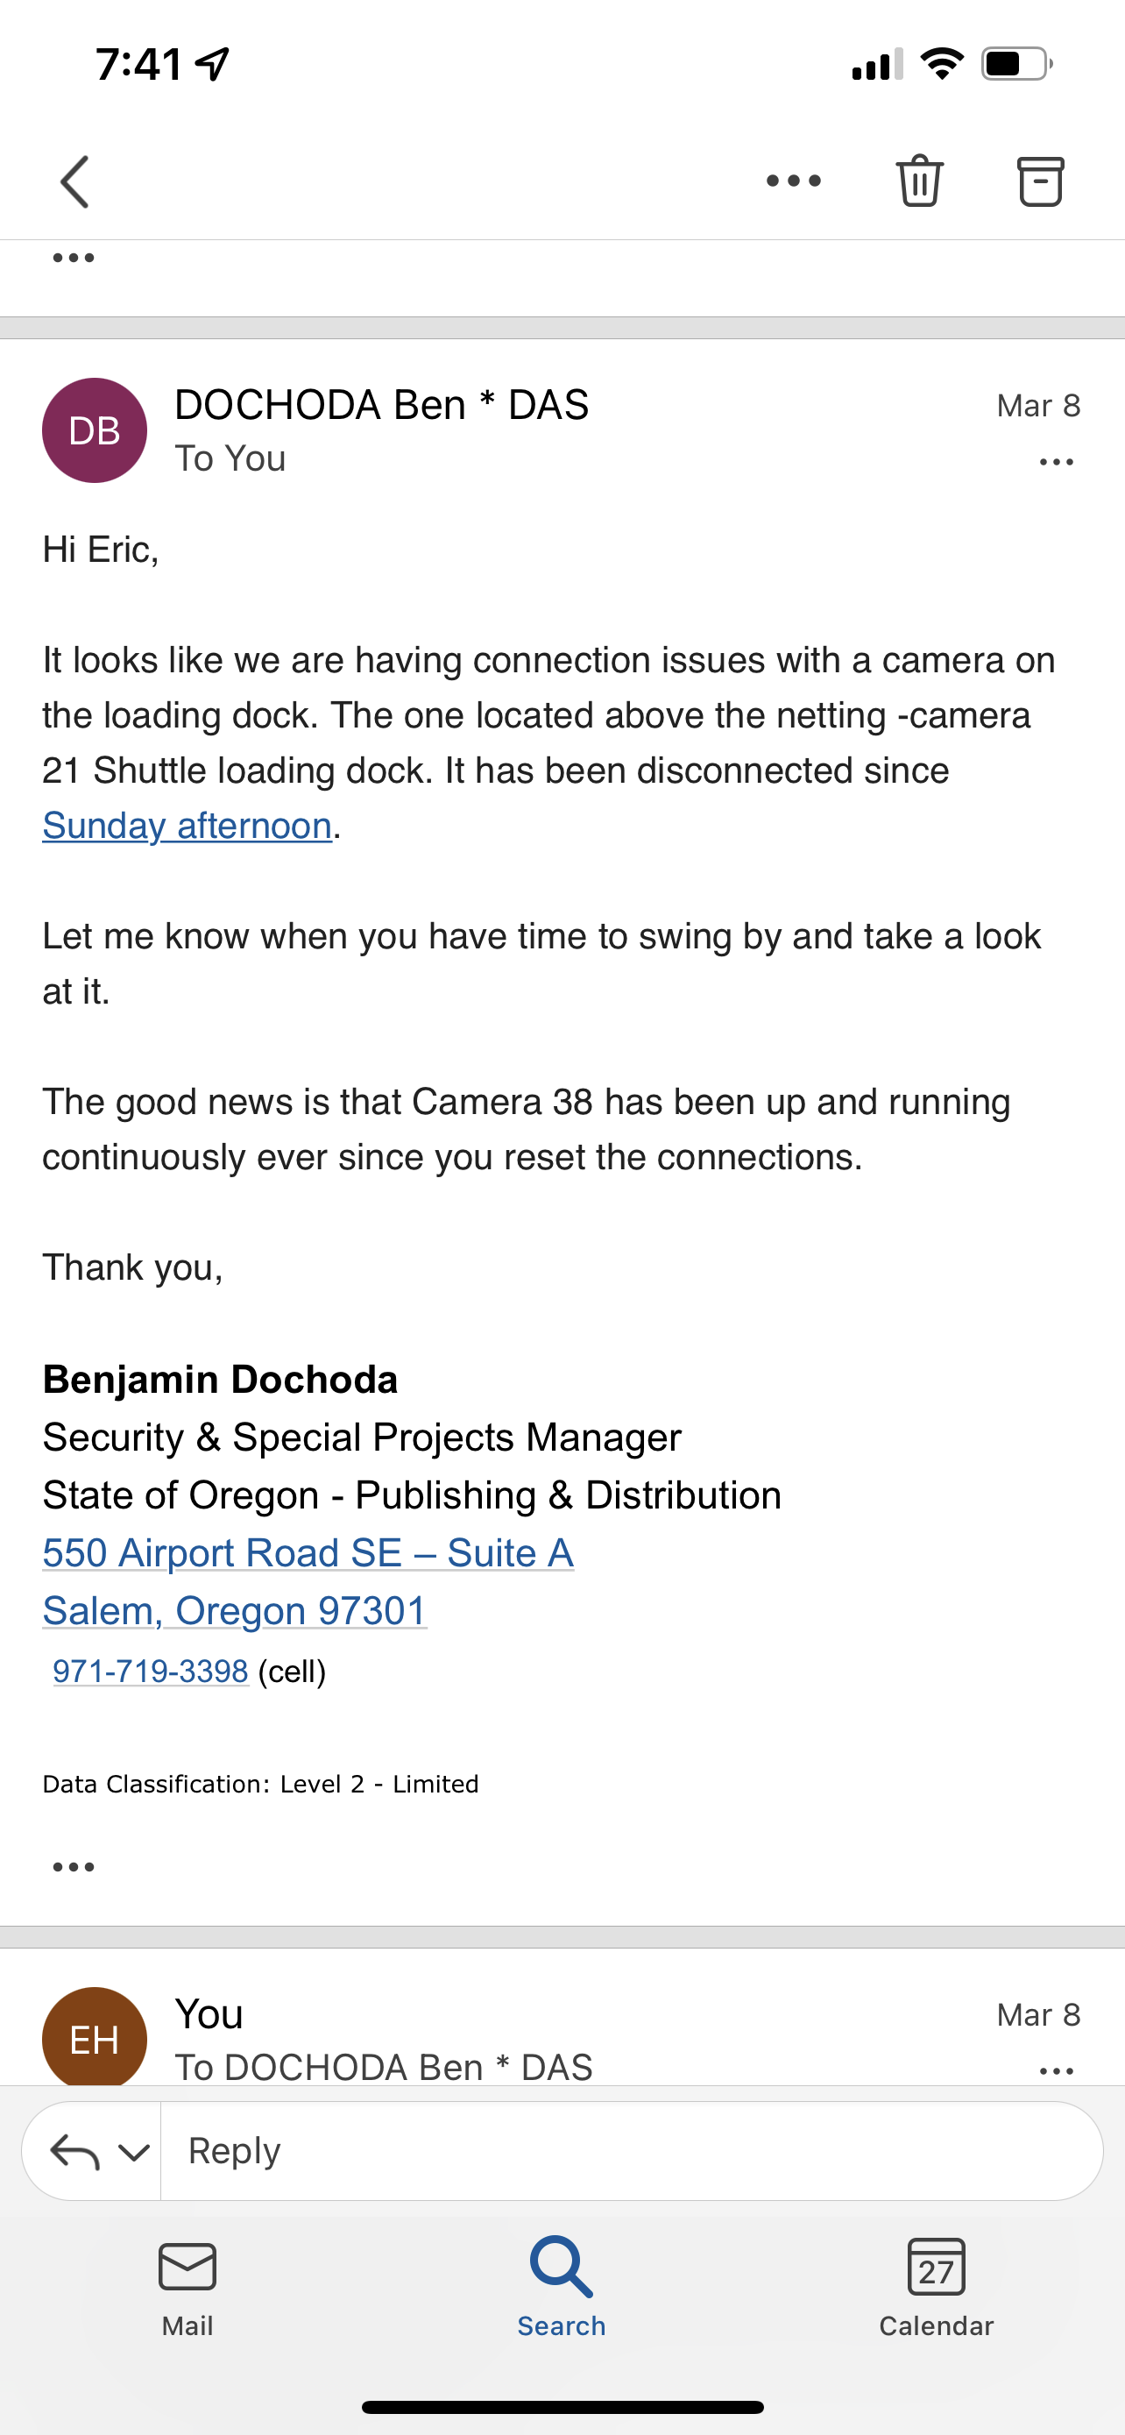Image resolution: width=1125 pixels, height=2435 pixels.
Task: Archive the conversation using the box icon
Action: pos(1040,181)
